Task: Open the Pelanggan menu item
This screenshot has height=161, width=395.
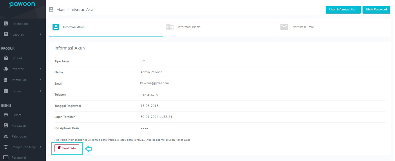Action: click(19, 136)
